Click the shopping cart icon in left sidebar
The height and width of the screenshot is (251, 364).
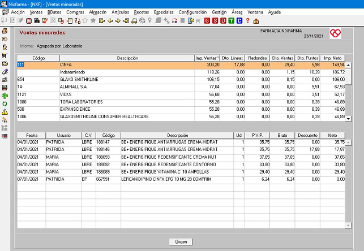click(x=5, y=55)
